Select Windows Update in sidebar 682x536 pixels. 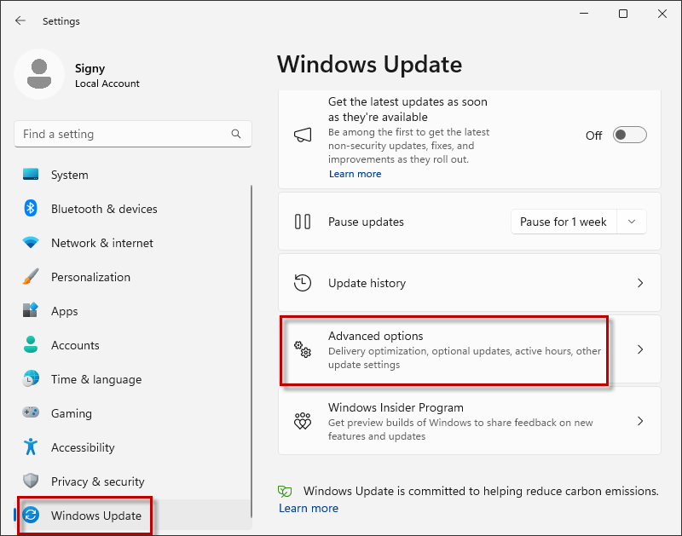tap(133, 516)
